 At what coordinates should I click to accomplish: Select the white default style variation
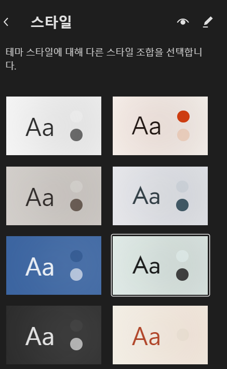tap(54, 126)
